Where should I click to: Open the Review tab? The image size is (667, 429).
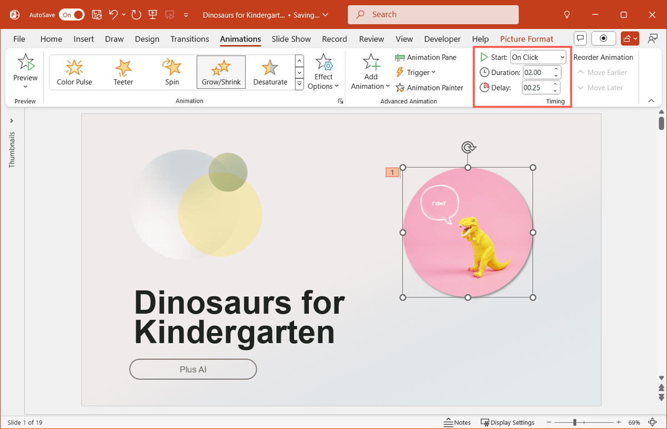coord(371,39)
